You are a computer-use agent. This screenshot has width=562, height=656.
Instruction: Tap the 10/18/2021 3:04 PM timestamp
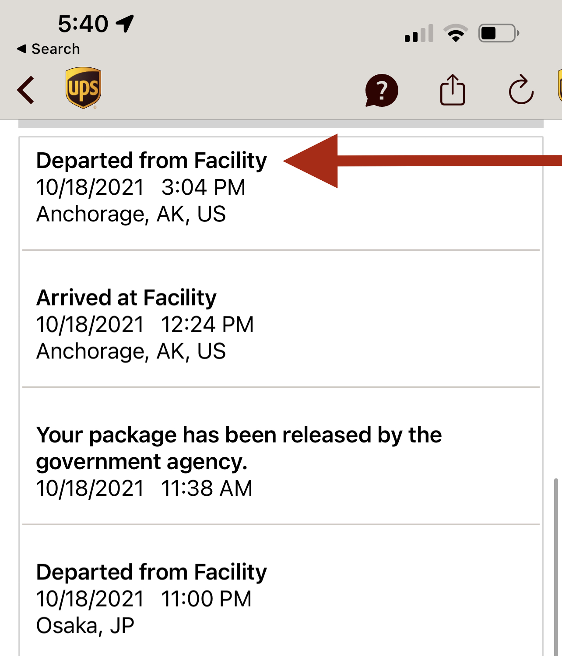(140, 187)
